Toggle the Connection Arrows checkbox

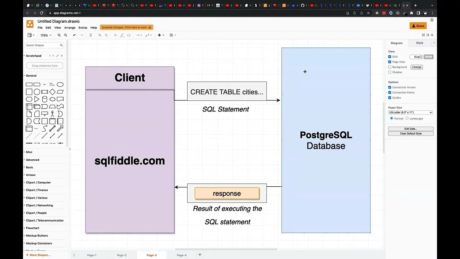click(390, 87)
